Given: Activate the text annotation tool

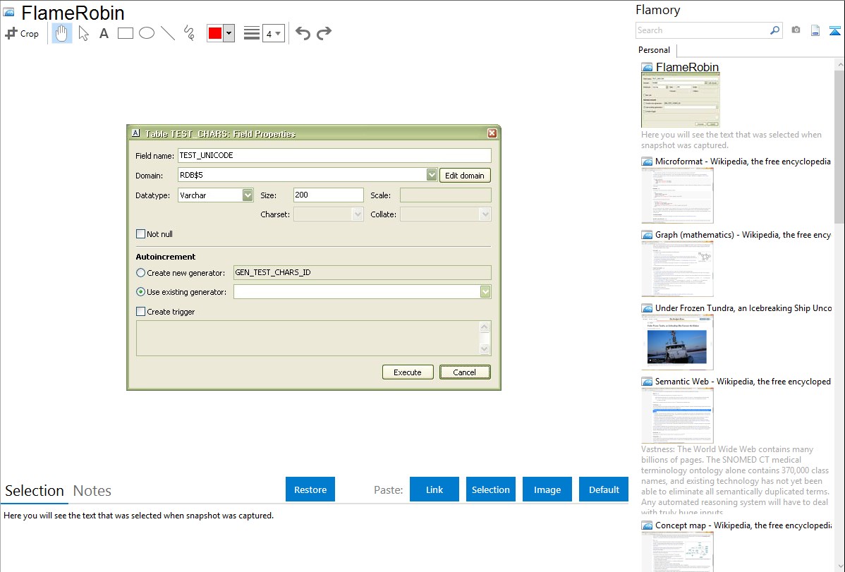Looking at the screenshot, I should (104, 33).
